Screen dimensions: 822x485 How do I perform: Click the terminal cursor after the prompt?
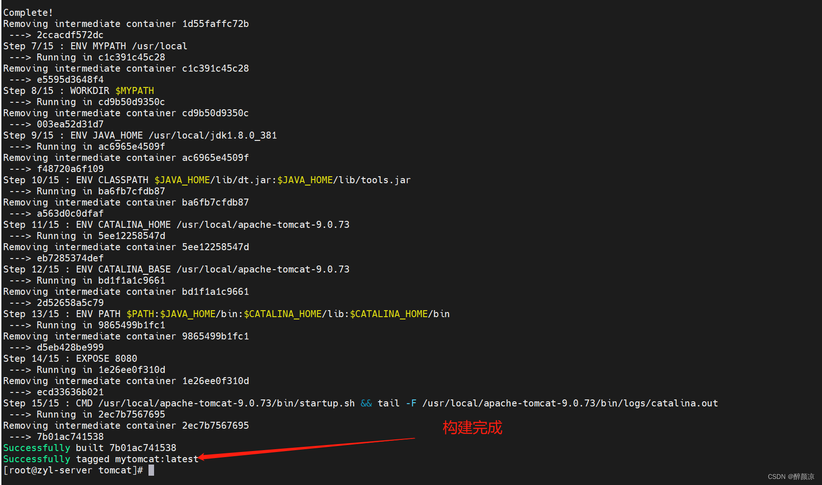coord(151,470)
